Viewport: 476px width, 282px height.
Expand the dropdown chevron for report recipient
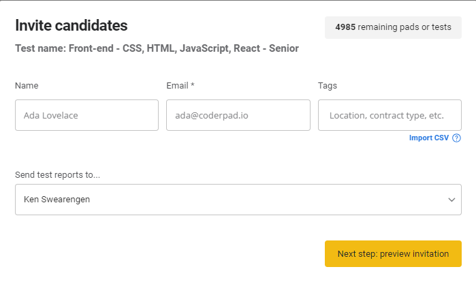(x=451, y=200)
